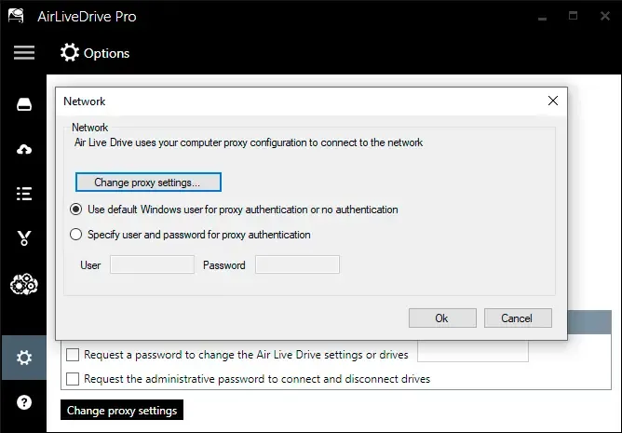The width and height of the screenshot is (622, 433).
Task: Open help via question mark icon
Action: pos(24,402)
